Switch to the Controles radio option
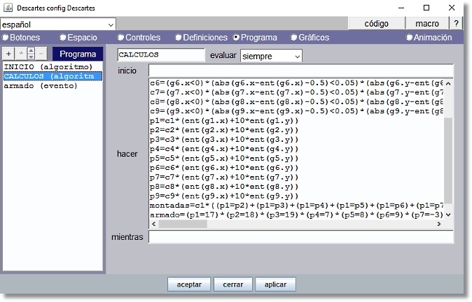472x302 pixels. [x=120, y=38]
